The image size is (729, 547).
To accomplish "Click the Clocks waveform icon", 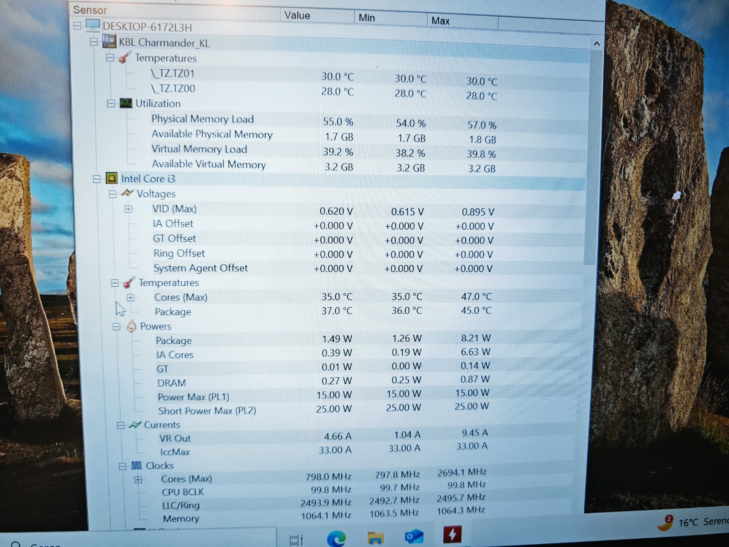I will click(x=137, y=465).
